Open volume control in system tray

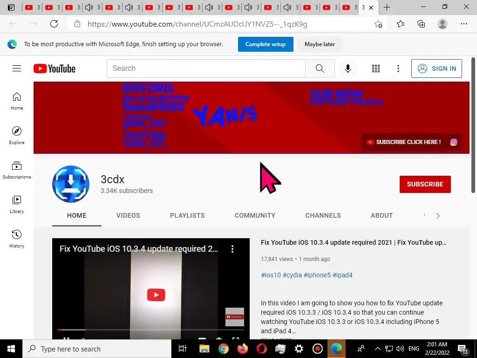pos(400,349)
